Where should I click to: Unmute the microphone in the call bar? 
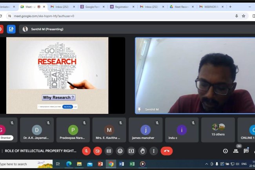point(86,151)
